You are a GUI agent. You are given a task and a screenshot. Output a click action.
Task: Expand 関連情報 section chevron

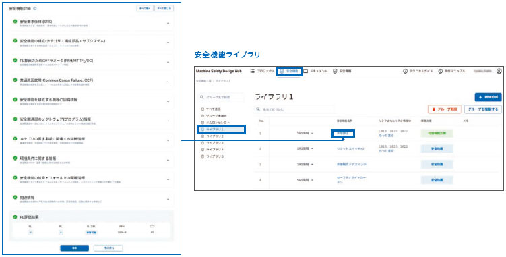(x=168, y=200)
